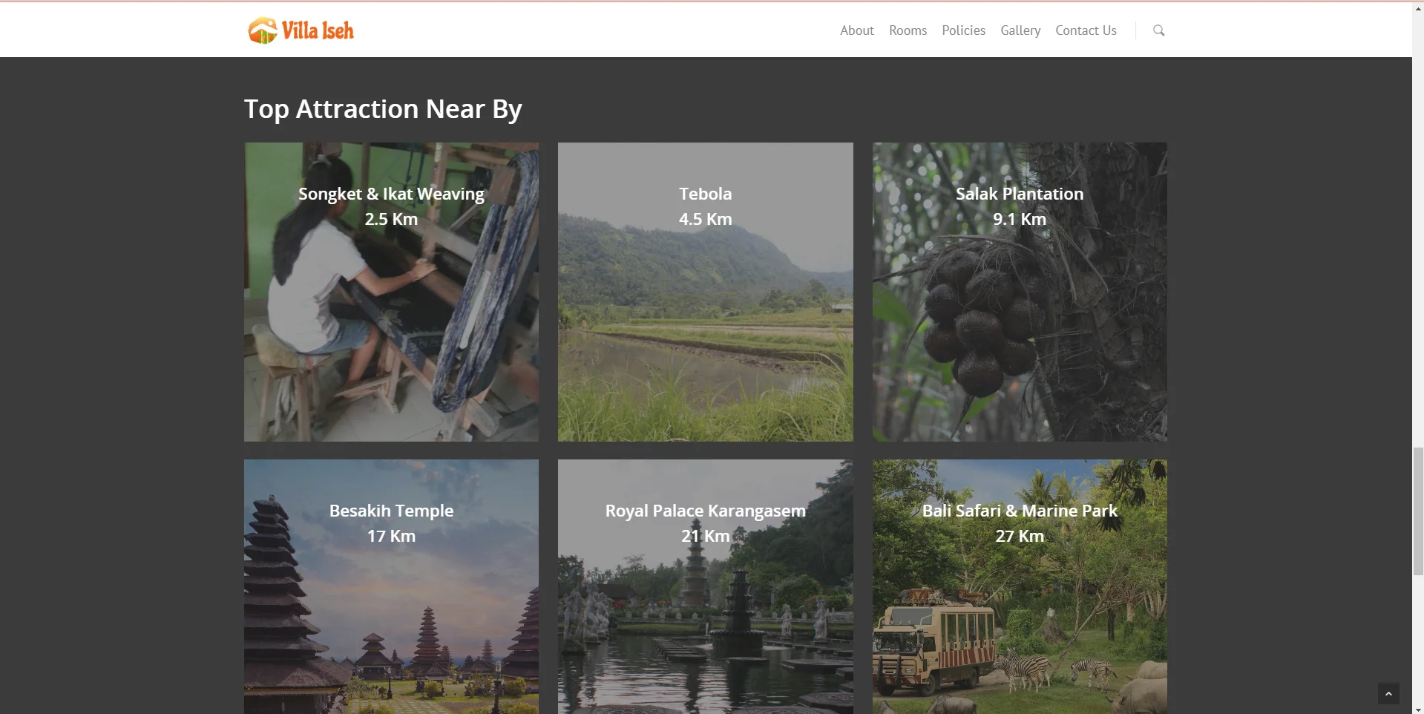1424x714 pixels.
Task: Click the 21 Km distance text
Action: point(705,536)
